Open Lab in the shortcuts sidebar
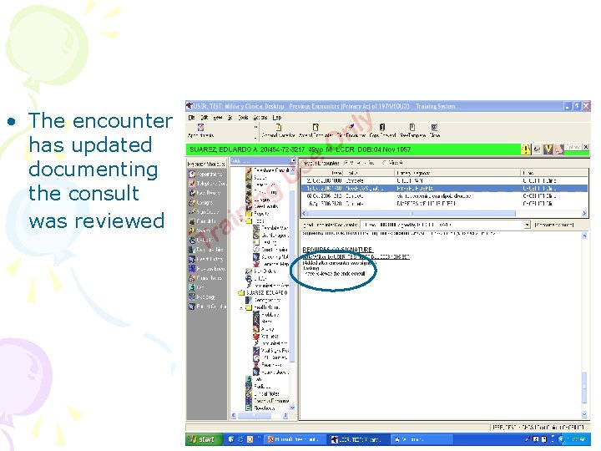Screen dimensions: 601x451 pyautogui.click(x=196, y=287)
